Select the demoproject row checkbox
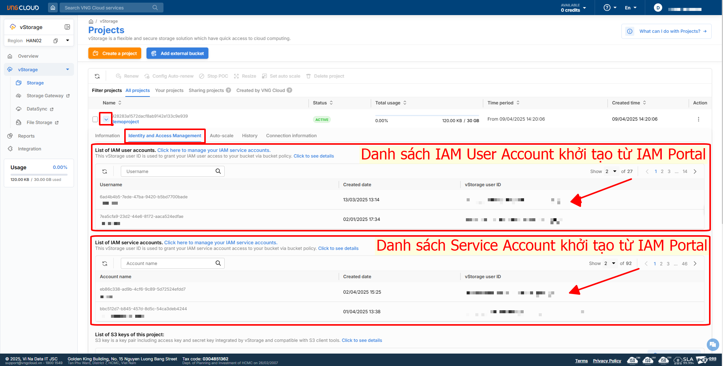 point(95,119)
